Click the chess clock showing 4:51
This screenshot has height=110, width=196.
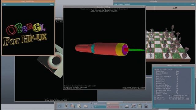175,8
